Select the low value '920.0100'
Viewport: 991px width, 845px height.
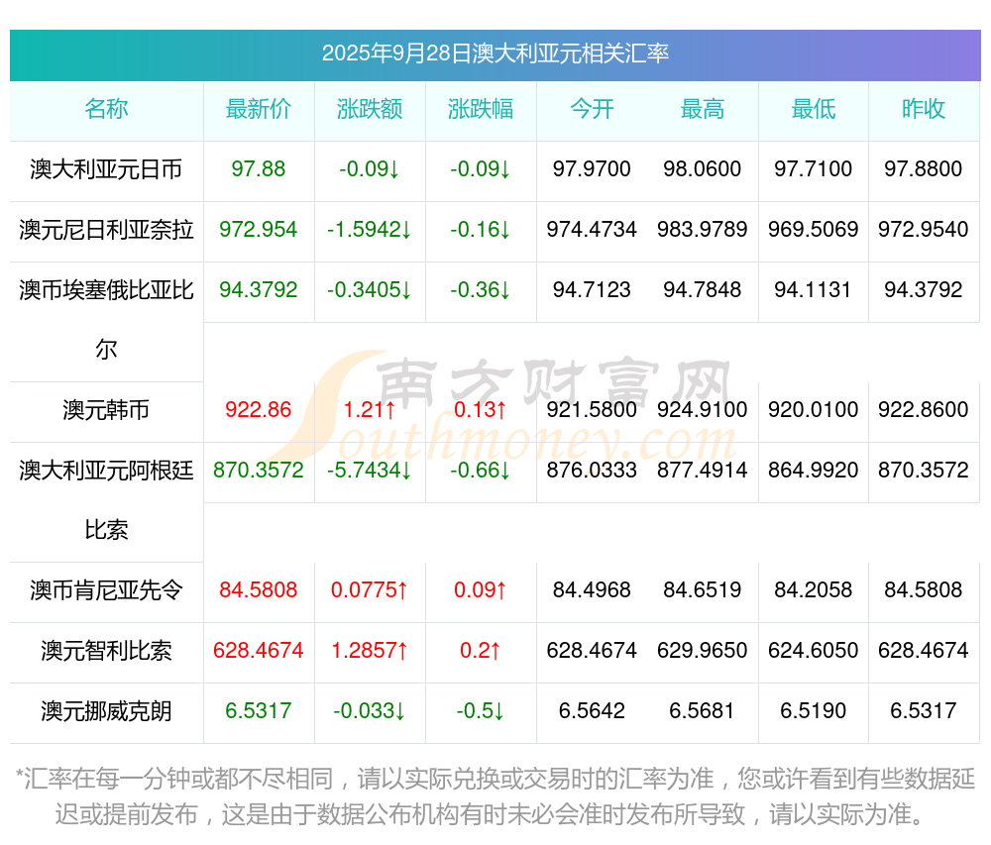click(x=814, y=410)
